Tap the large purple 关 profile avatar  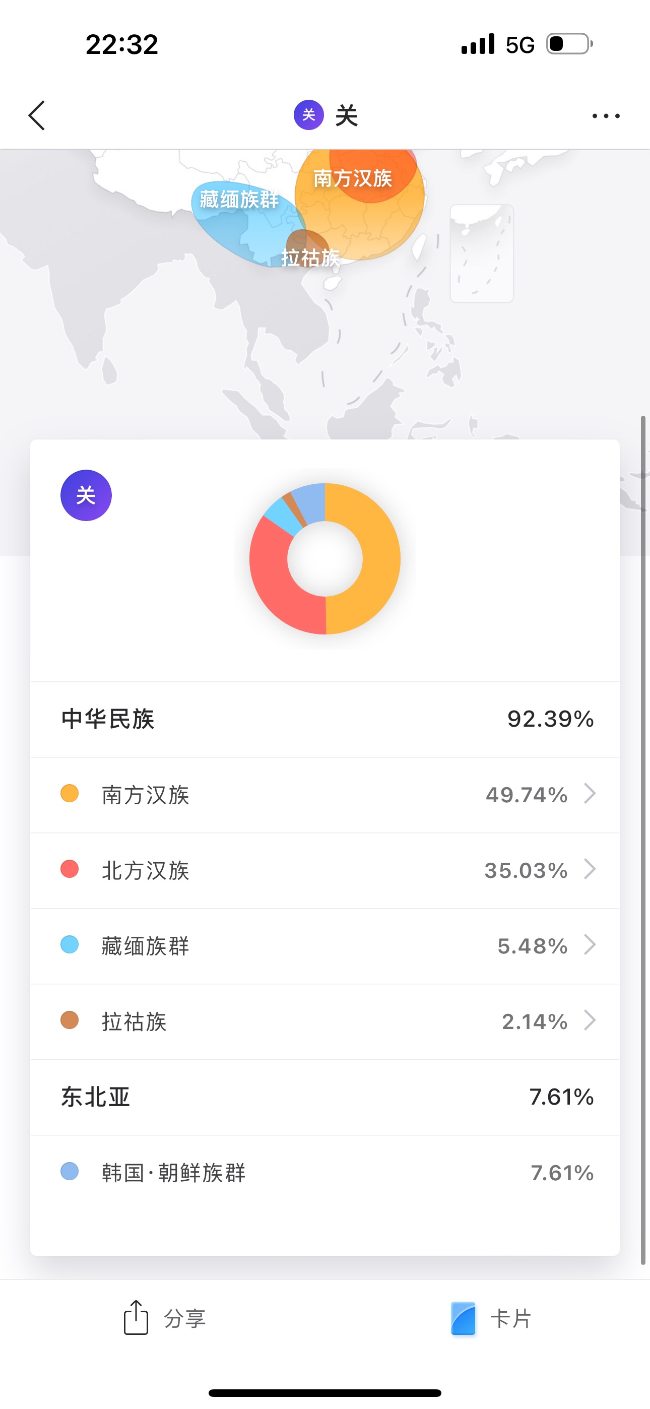pyautogui.click(x=86, y=495)
